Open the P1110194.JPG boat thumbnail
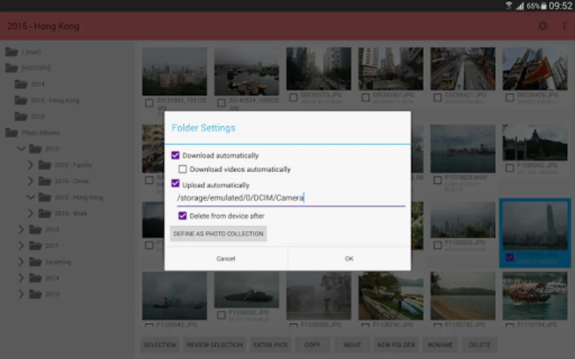 535,296
